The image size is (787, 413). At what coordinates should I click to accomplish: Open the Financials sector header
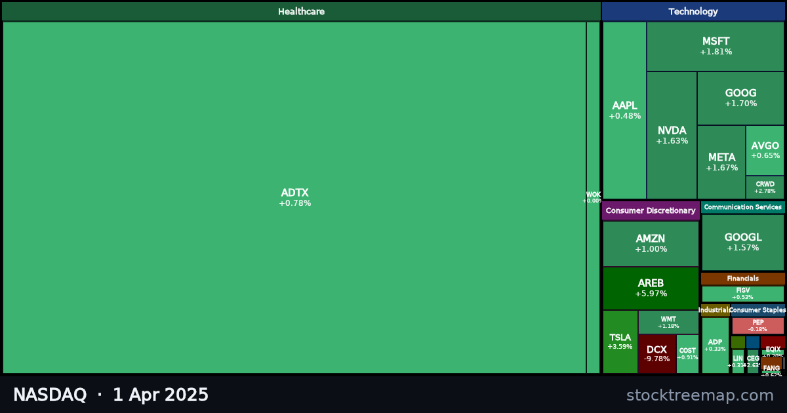743,279
